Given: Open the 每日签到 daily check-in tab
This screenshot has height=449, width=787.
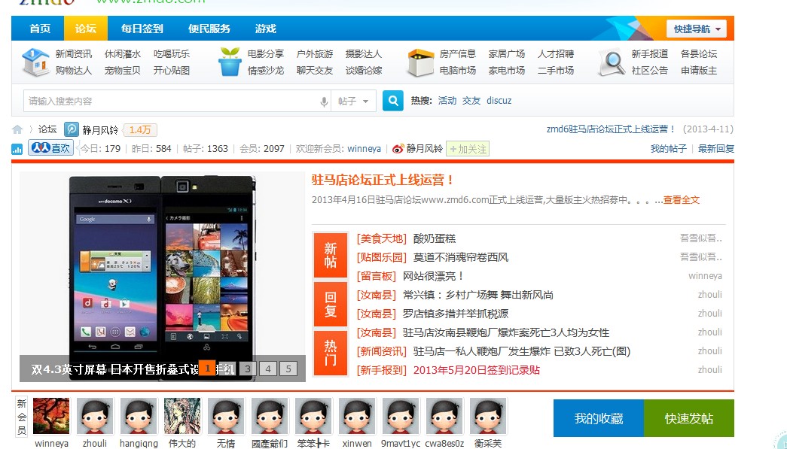Looking at the screenshot, I should (142, 29).
